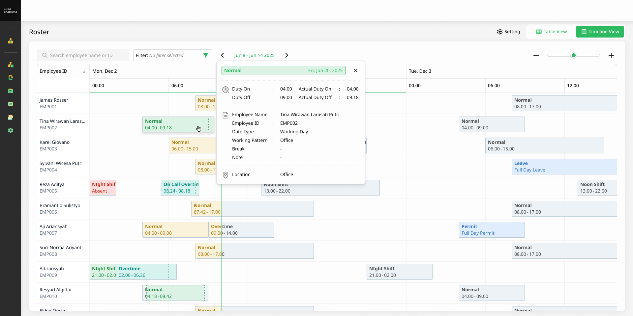Click the andal kharisma logo
Image resolution: width=633 pixels, height=316 pixels.
point(11,11)
